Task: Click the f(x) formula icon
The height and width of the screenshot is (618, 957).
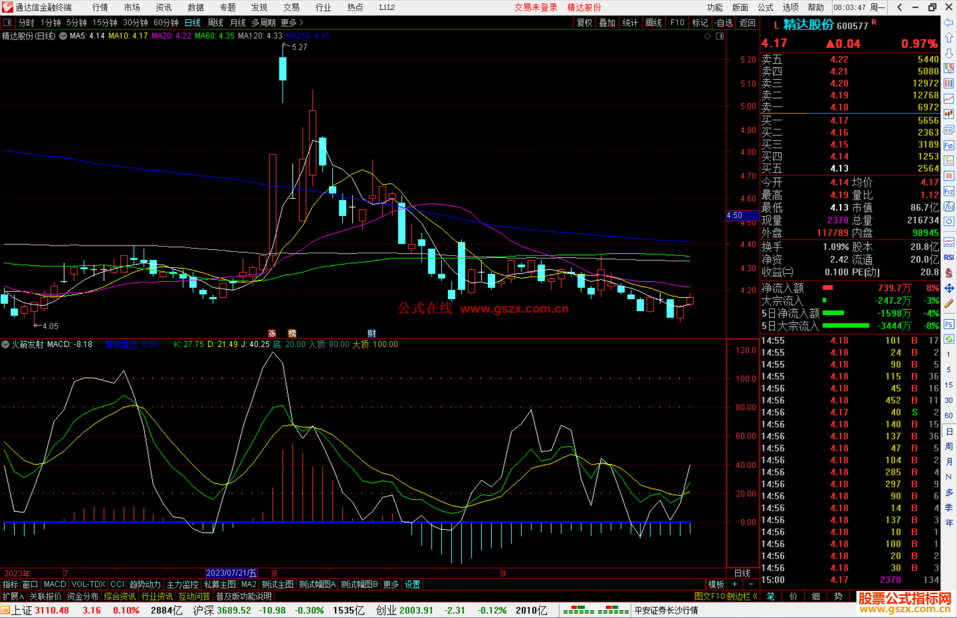Action: pos(949,206)
